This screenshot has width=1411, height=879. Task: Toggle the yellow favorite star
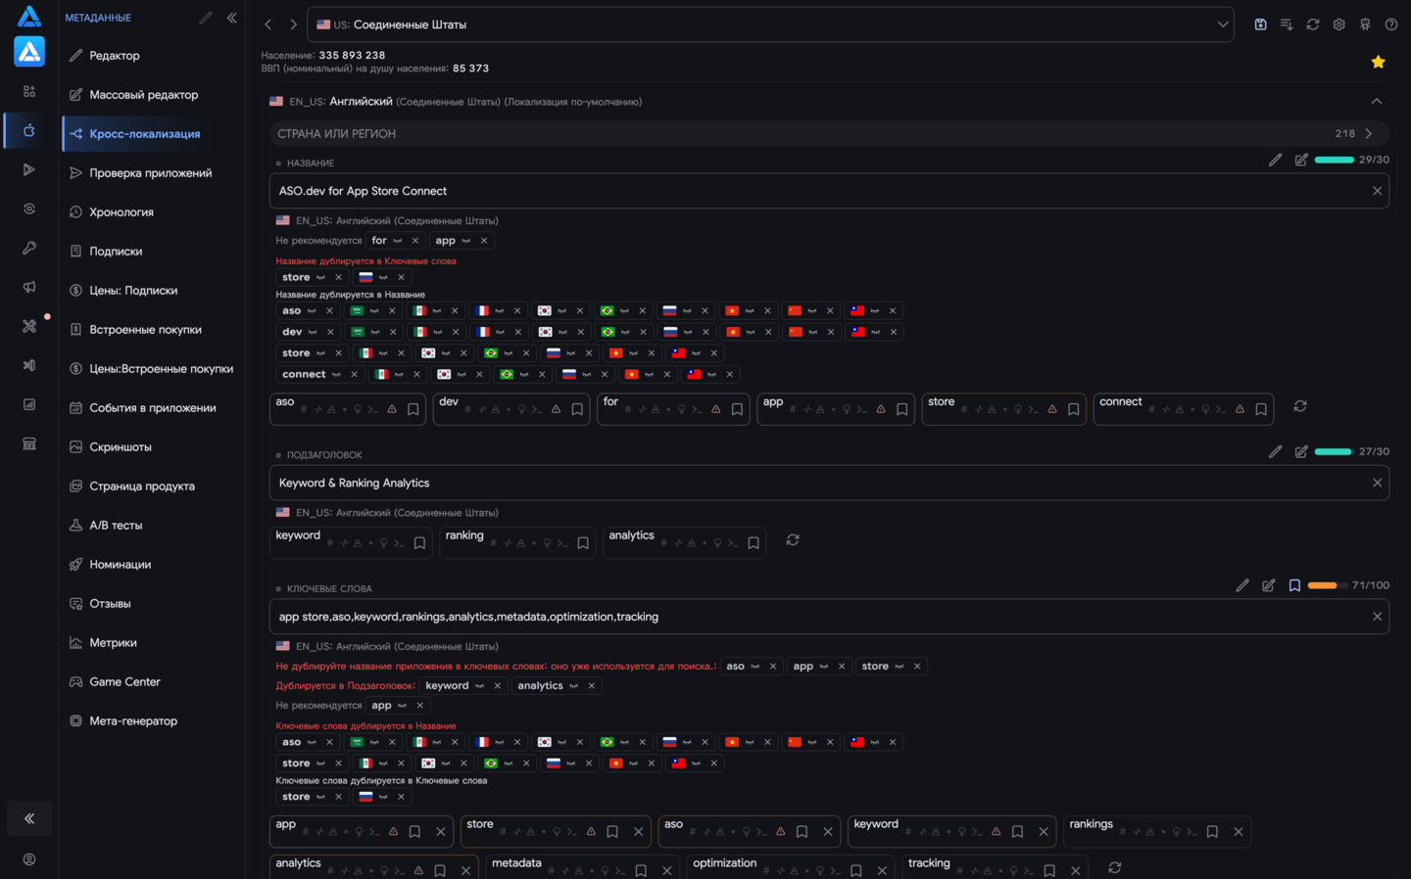[x=1379, y=62]
